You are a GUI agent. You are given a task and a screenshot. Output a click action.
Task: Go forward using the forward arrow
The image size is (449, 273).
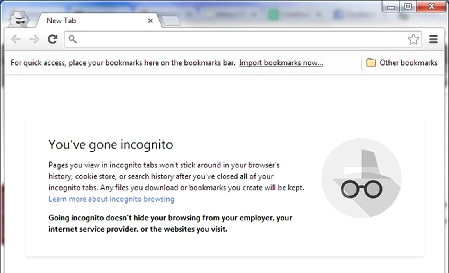pos(34,39)
